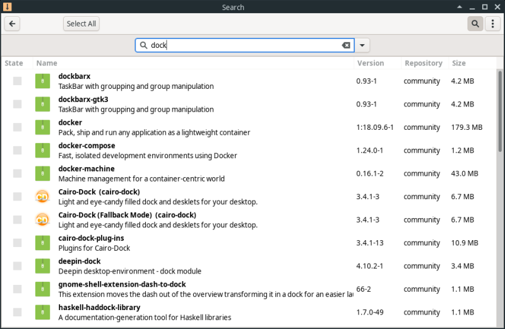
Task: Click the Cairo-Dock application icon
Action: (42, 197)
